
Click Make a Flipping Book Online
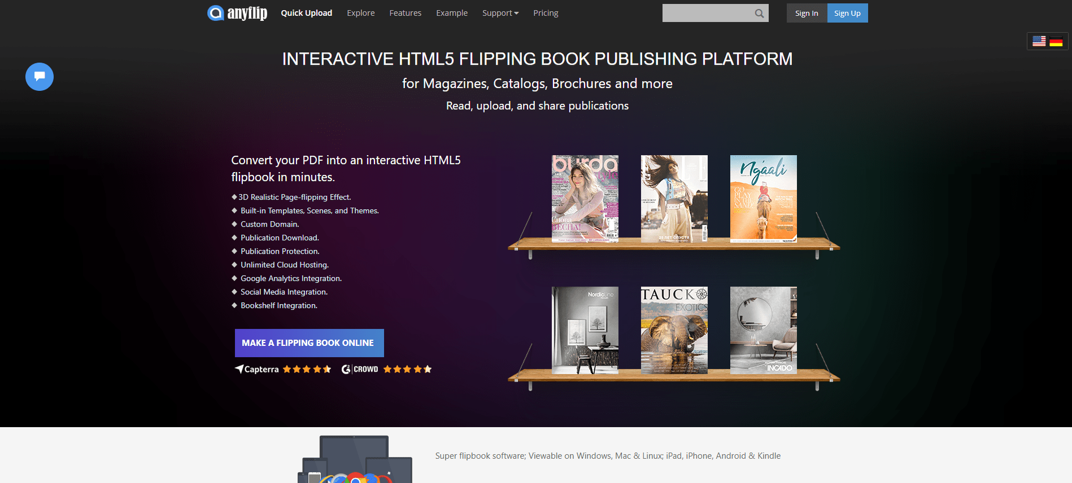pyautogui.click(x=310, y=343)
